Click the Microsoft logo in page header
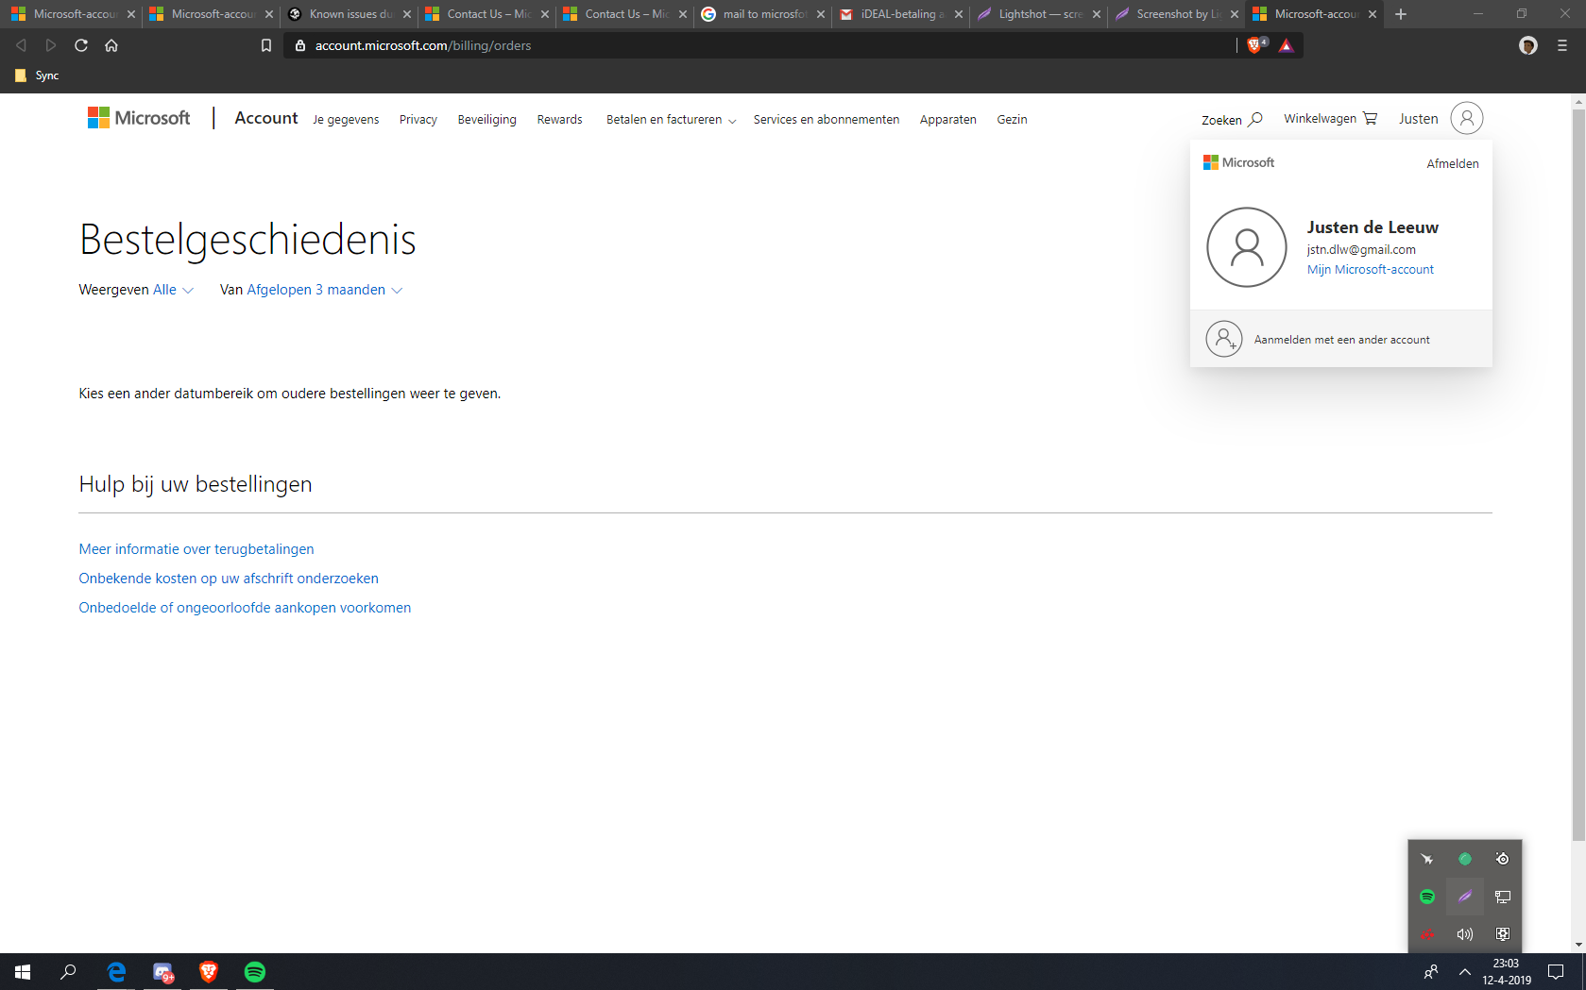The image size is (1586, 990). pyautogui.click(x=139, y=118)
